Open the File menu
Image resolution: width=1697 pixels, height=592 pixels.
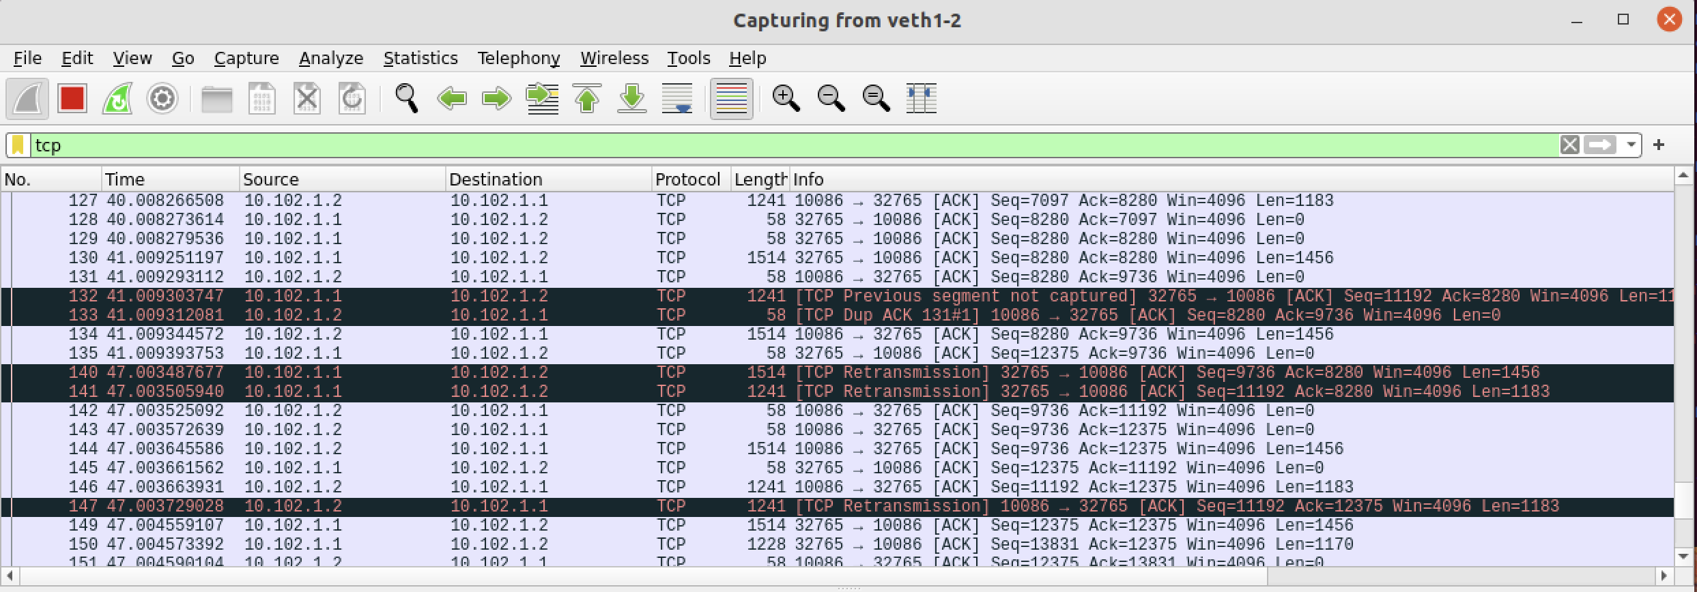click(x=27, y=59)
